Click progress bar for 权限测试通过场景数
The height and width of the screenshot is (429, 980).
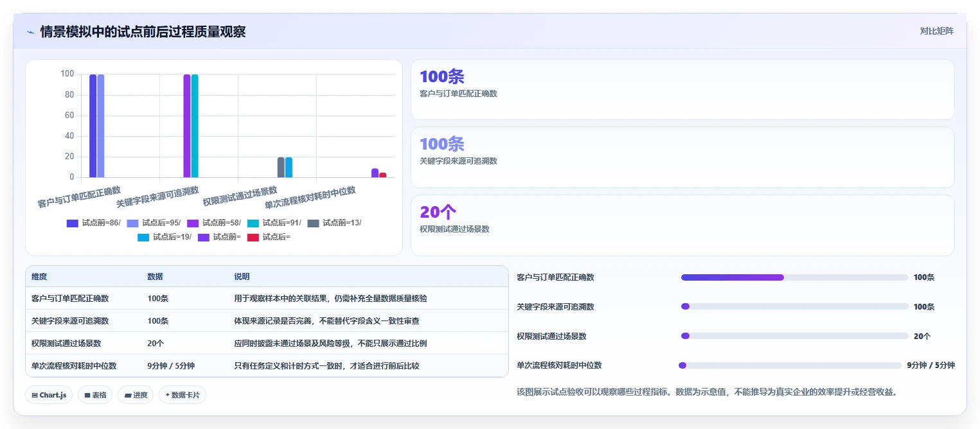point(794,336)
